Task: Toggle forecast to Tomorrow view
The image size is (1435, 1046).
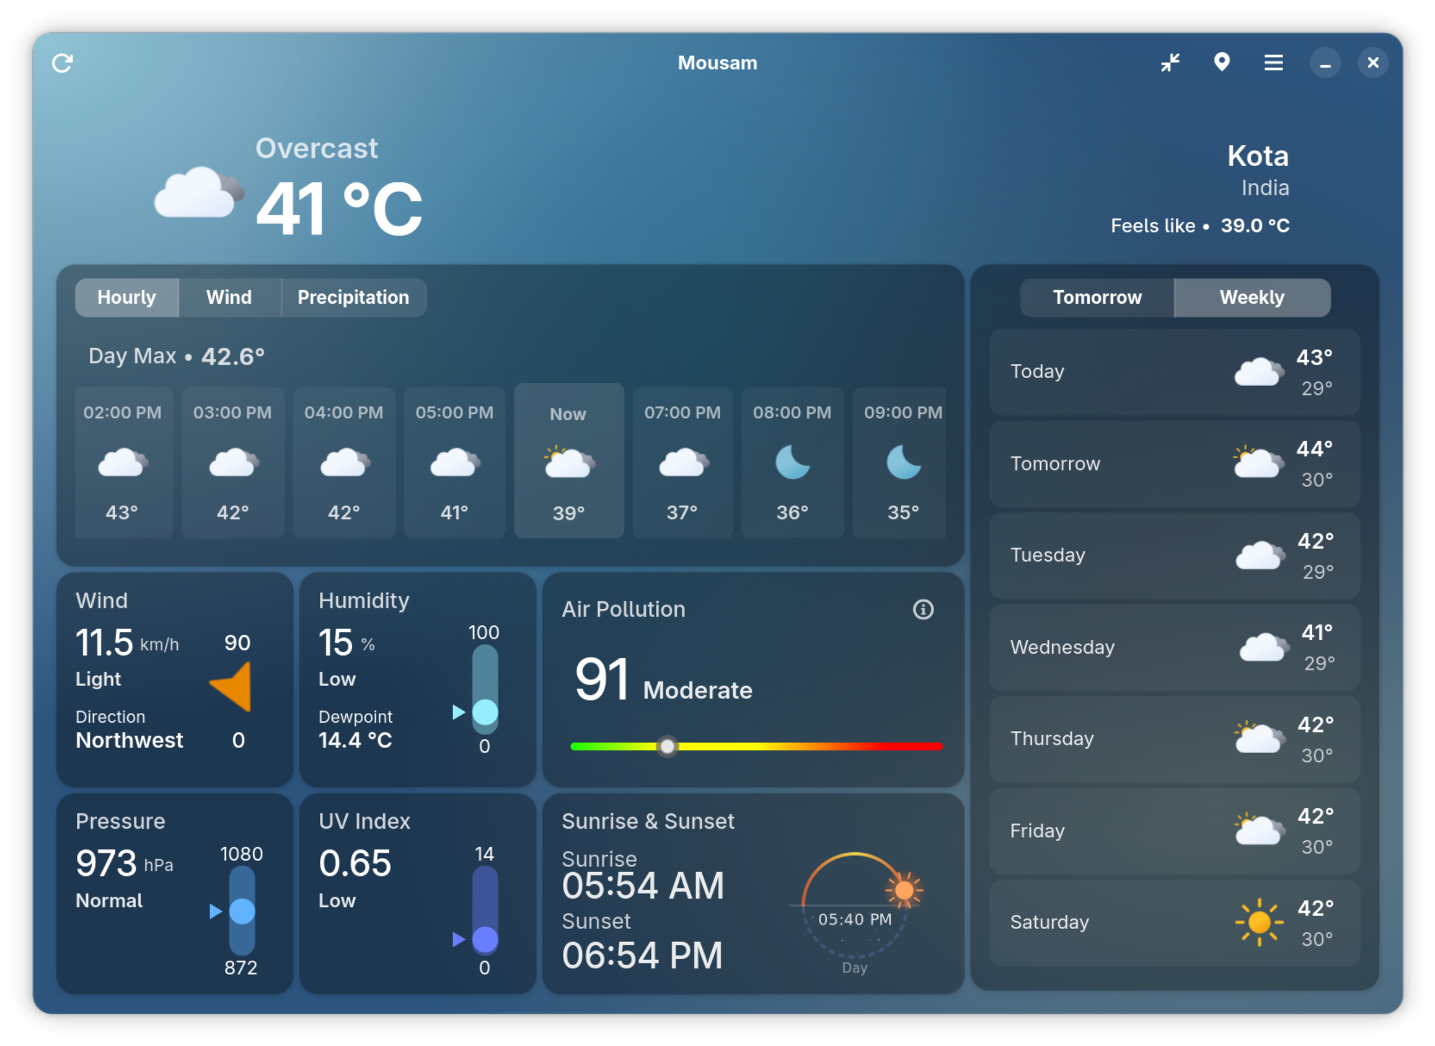Action: [x=1096, y=297]
